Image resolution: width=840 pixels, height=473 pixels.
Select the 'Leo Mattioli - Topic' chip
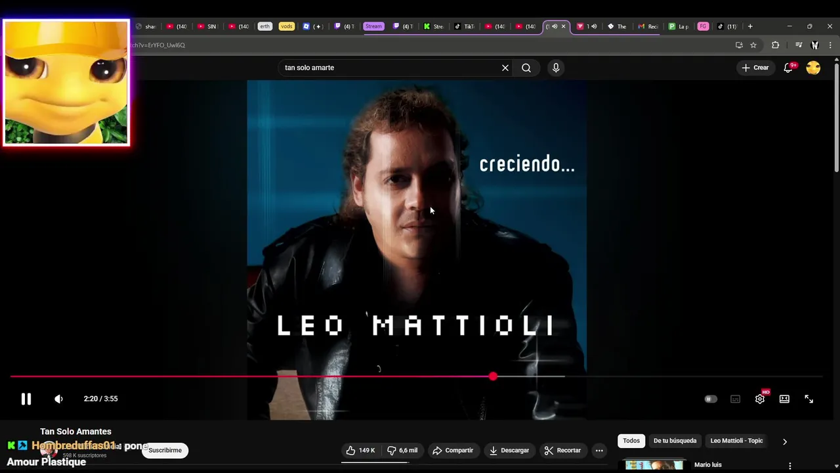(x=736, y=441)
